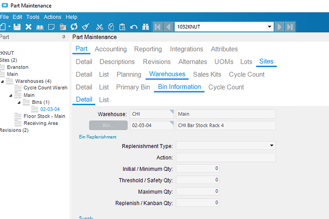Switch to the Attributes tab

(224, 49)
